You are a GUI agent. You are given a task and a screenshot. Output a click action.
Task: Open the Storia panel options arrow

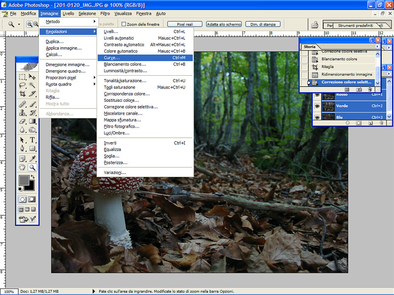point(377,47)
